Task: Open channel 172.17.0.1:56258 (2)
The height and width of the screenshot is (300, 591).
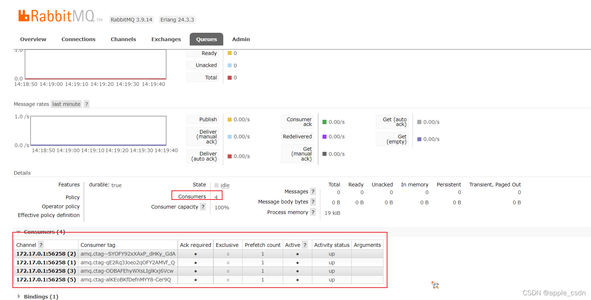Action: [x=46, y=254]
